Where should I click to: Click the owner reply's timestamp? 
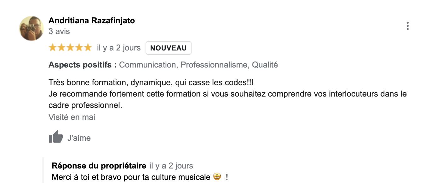coord(171,166)
